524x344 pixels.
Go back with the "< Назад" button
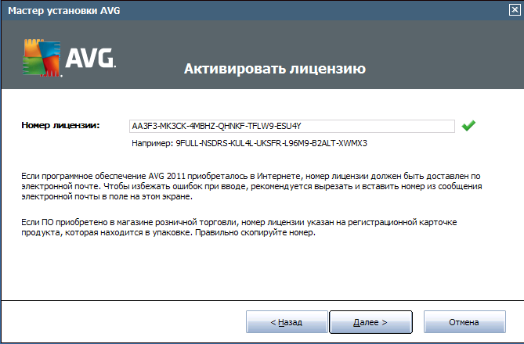point(287,322)
